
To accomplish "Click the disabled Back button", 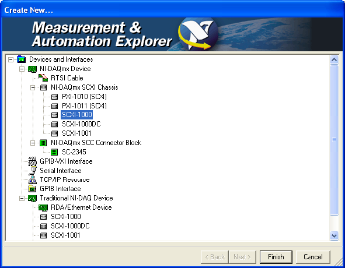I will (x=215, y=257).
